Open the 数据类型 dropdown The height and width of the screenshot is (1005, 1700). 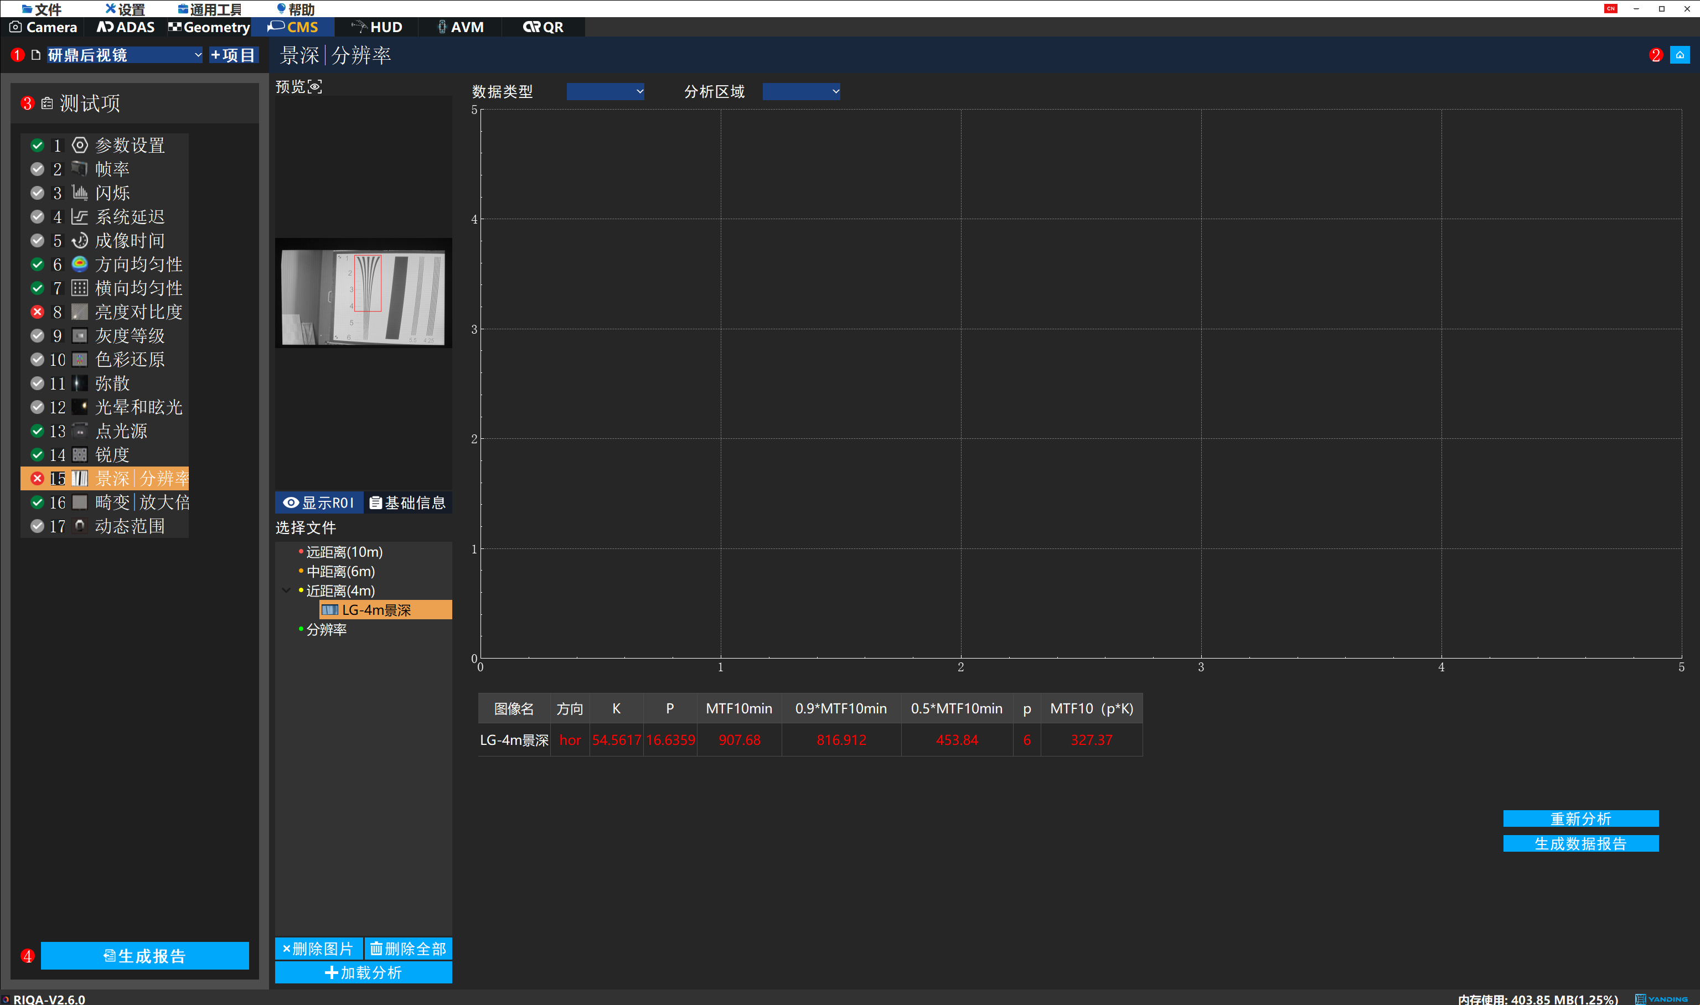(x=605, y=91)
